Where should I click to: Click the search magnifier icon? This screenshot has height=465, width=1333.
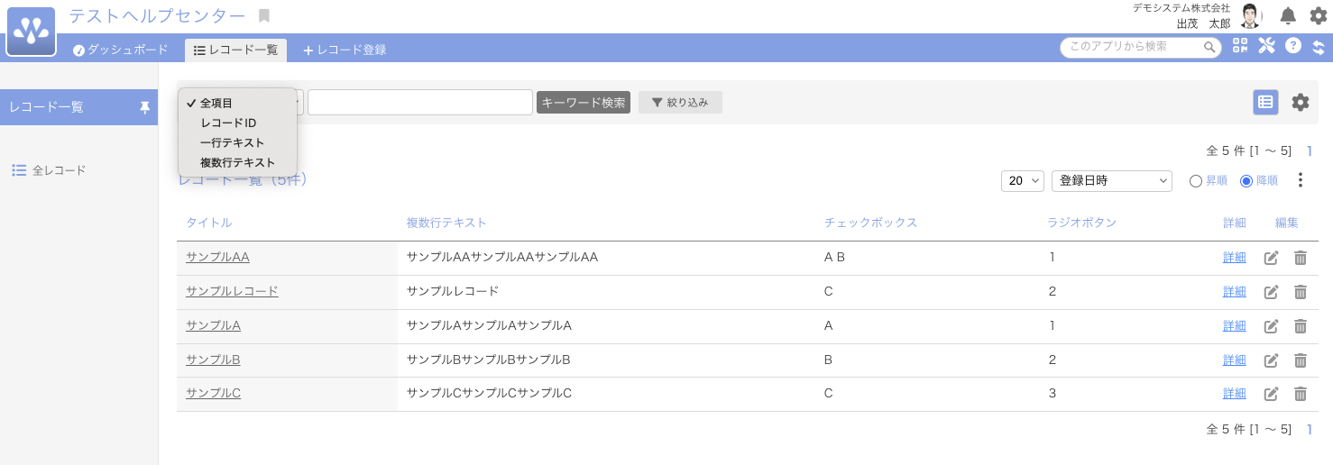click(x=1209, y=47)
